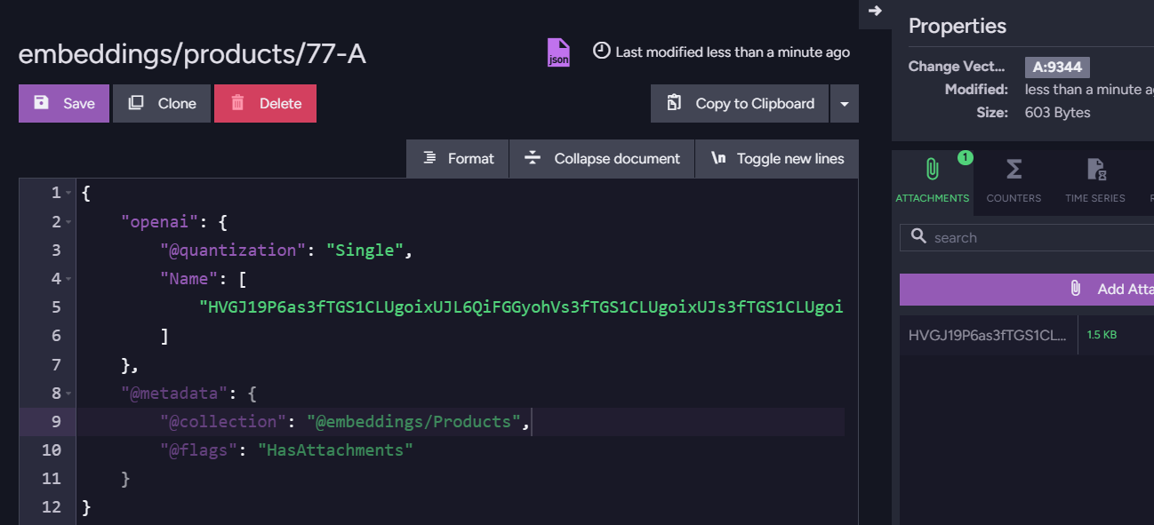
Task: Collapse the Properties panel with the arrow icon
Action: tap(875, 11)
